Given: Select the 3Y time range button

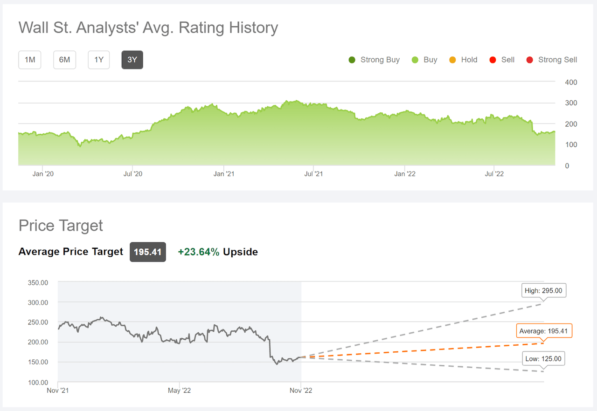Looking at the screenshot, I should point(132,60).
